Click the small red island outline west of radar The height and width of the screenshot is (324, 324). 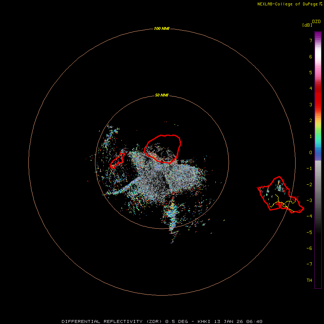[x=117, y=161]
